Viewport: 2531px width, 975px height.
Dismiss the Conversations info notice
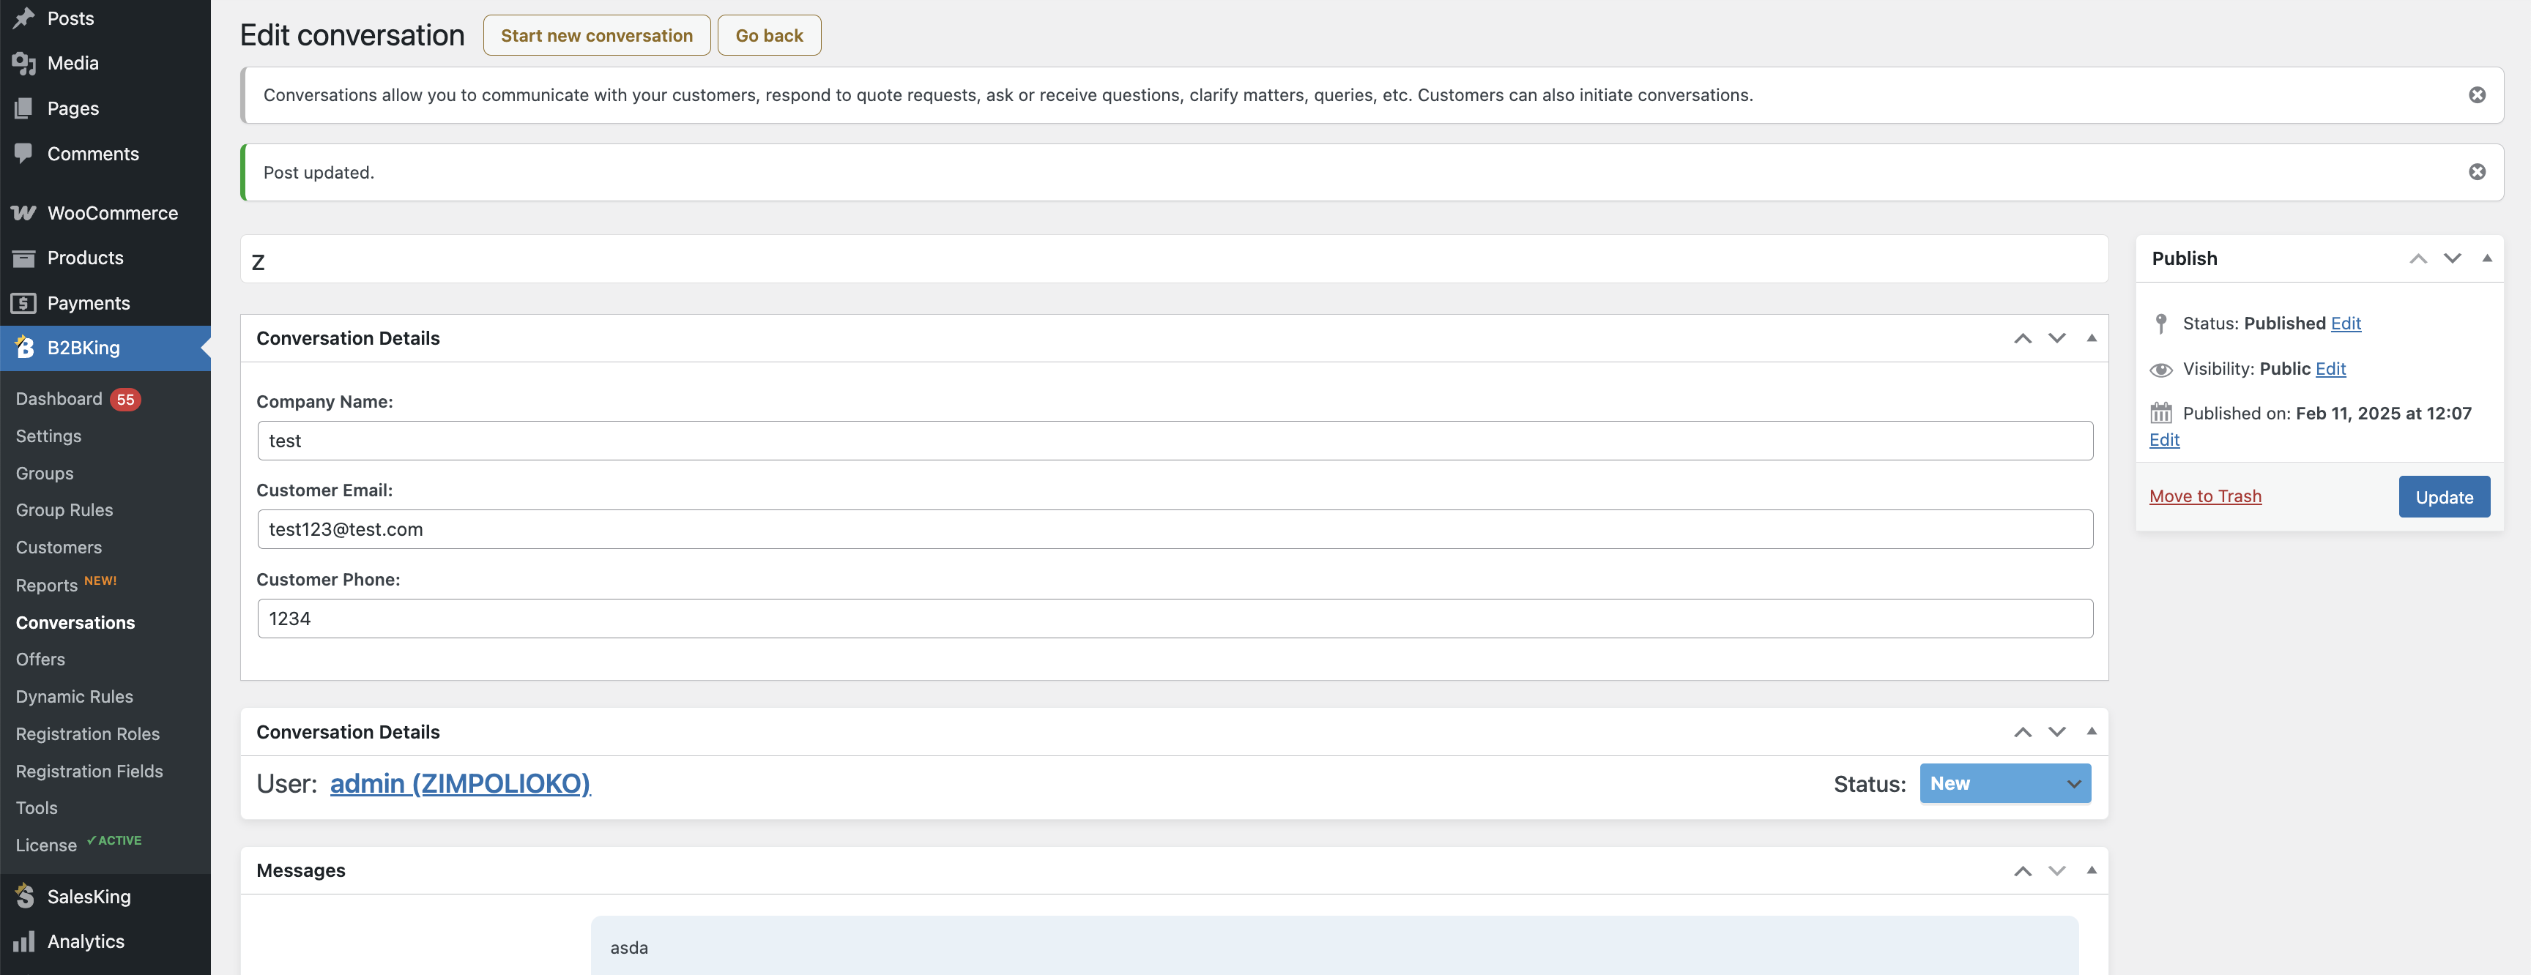(2477, 94)
